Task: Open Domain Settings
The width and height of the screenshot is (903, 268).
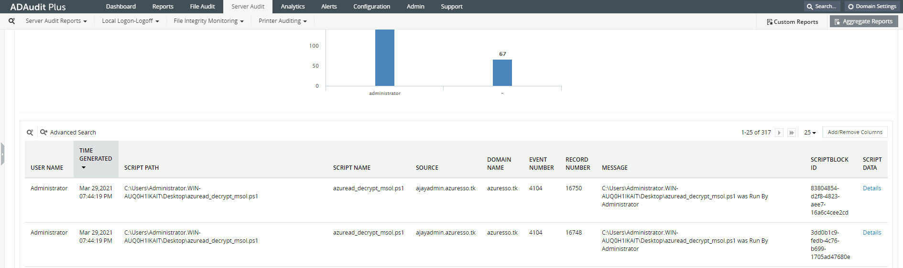Action: 871,7
